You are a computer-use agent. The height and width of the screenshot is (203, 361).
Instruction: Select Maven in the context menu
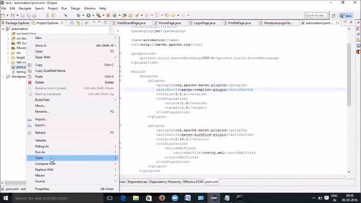[x=73, y=175]
